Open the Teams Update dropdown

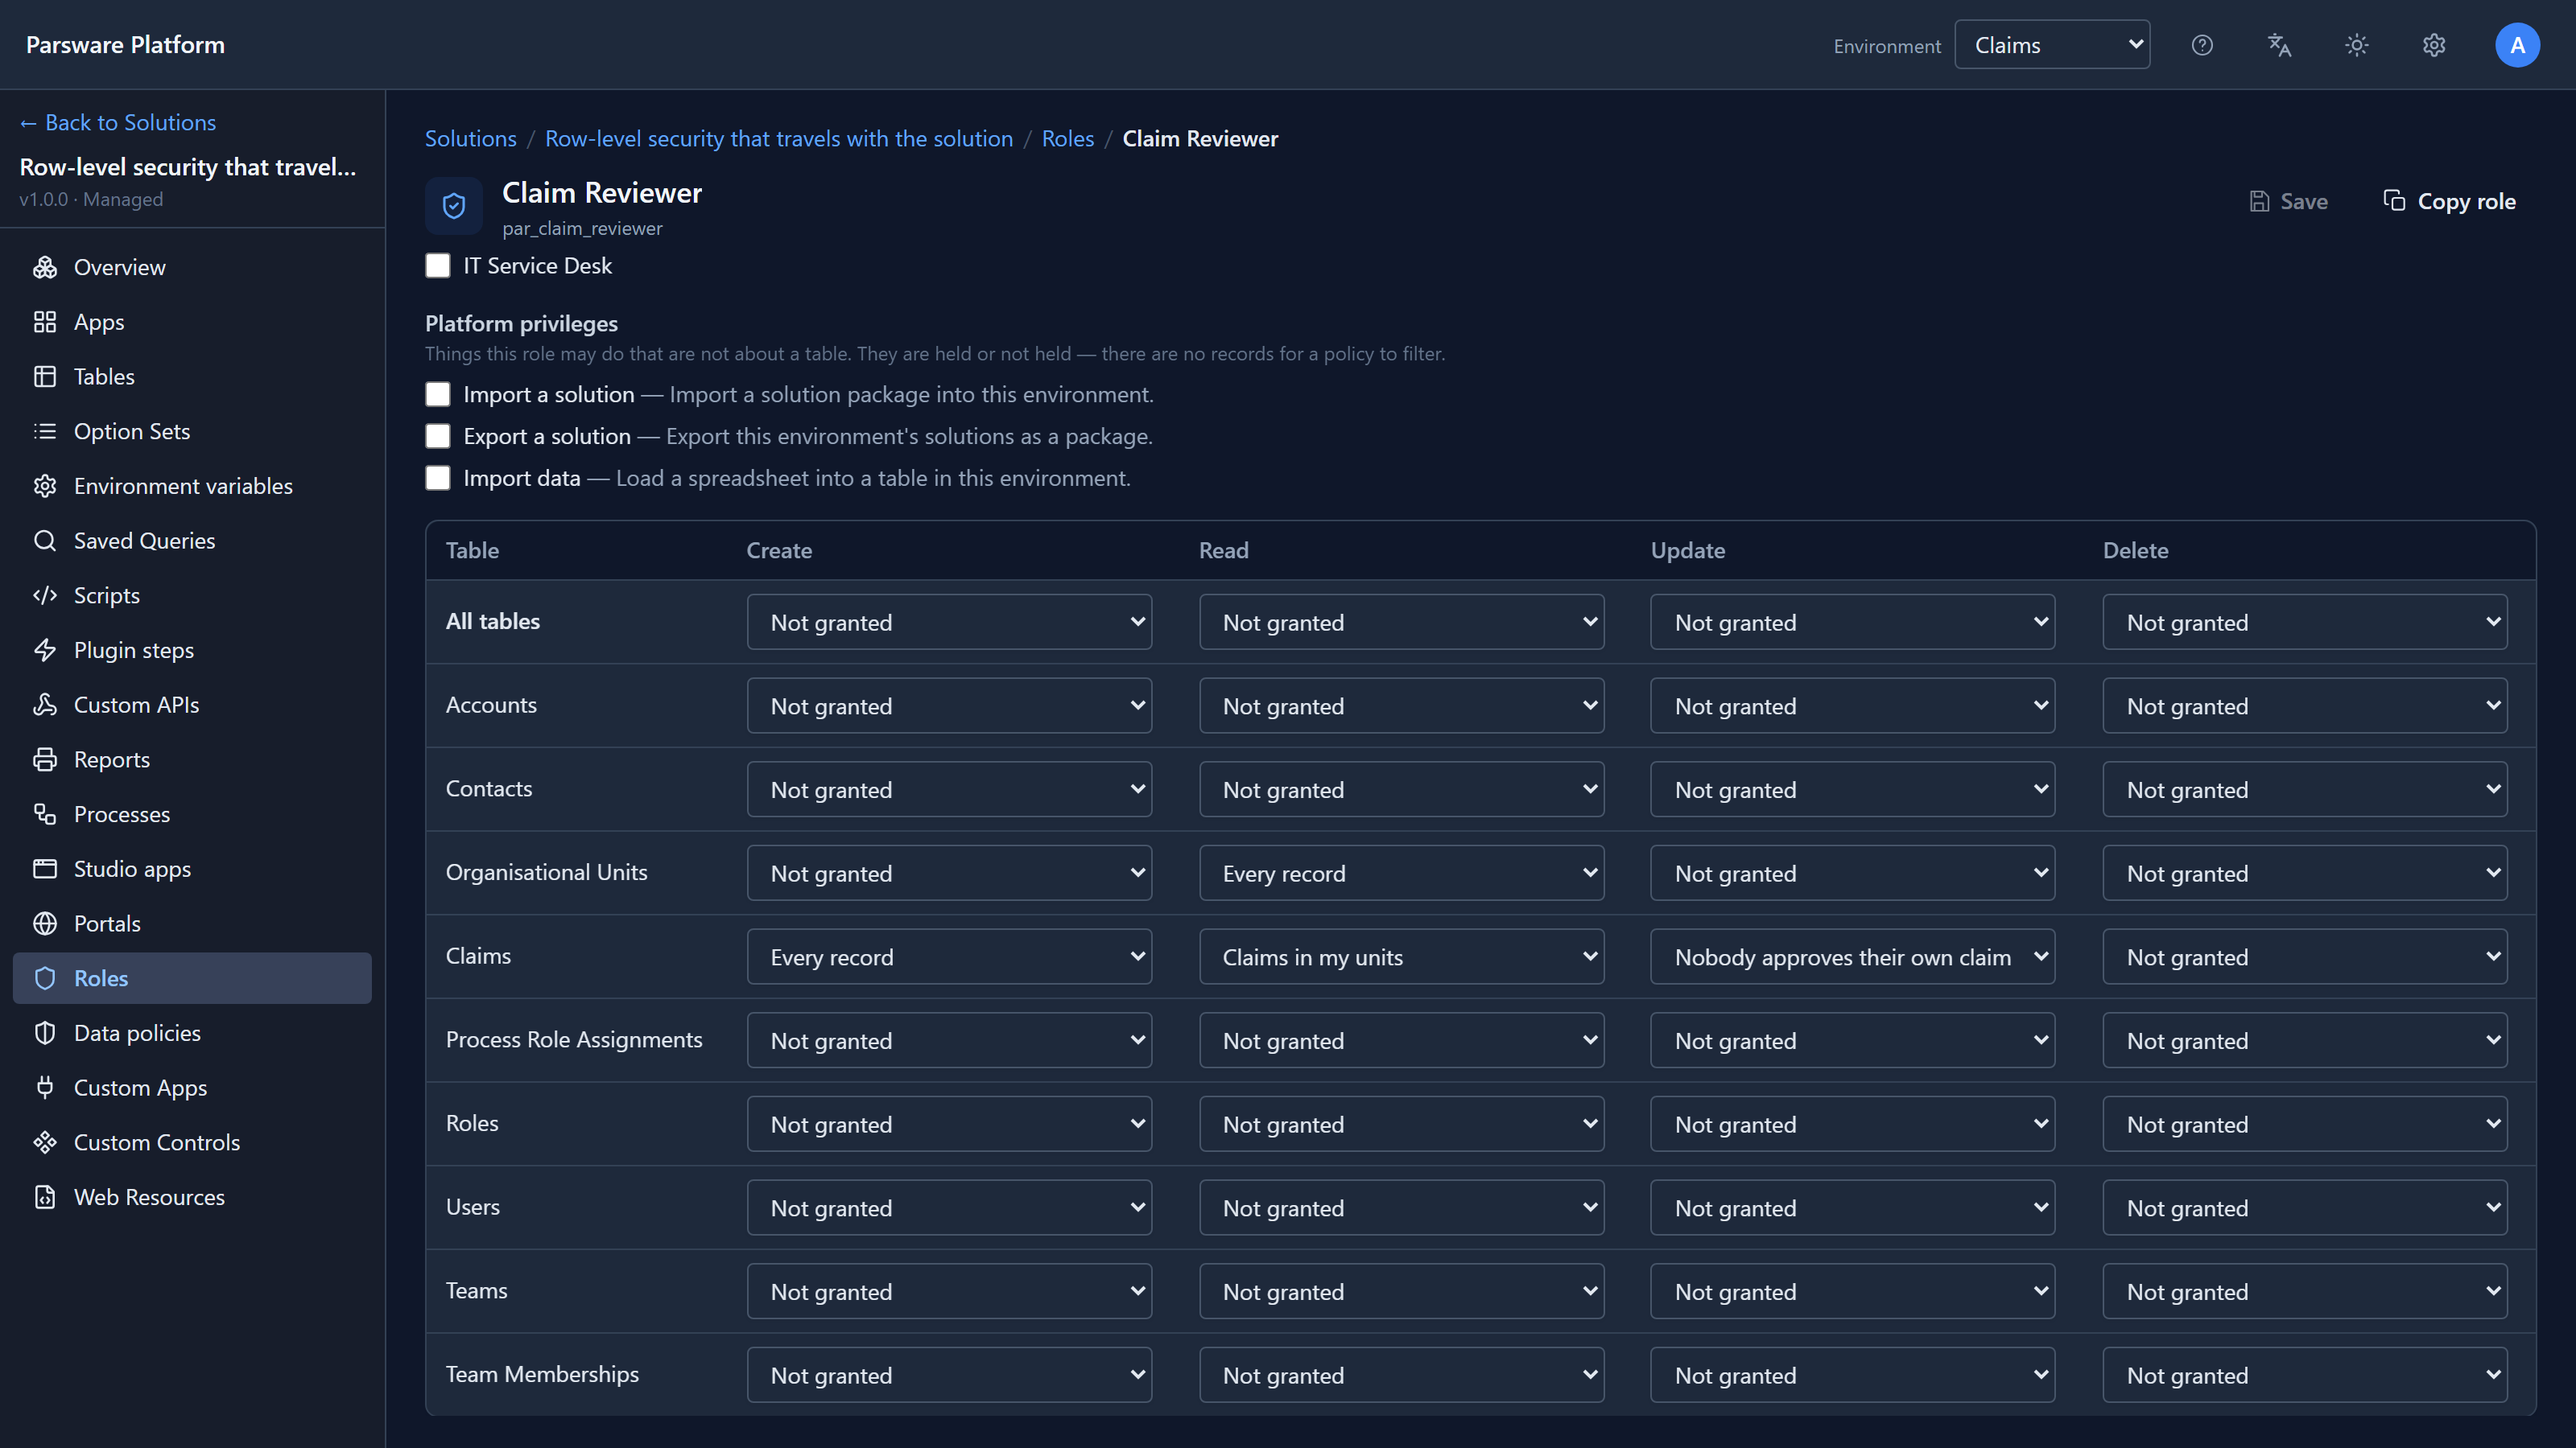click(1853, 1292)
